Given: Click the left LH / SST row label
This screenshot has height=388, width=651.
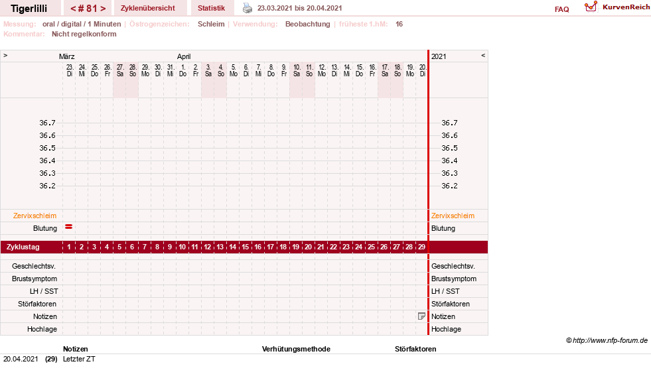Looking at the screenshot, I should (x=44, y=291).
